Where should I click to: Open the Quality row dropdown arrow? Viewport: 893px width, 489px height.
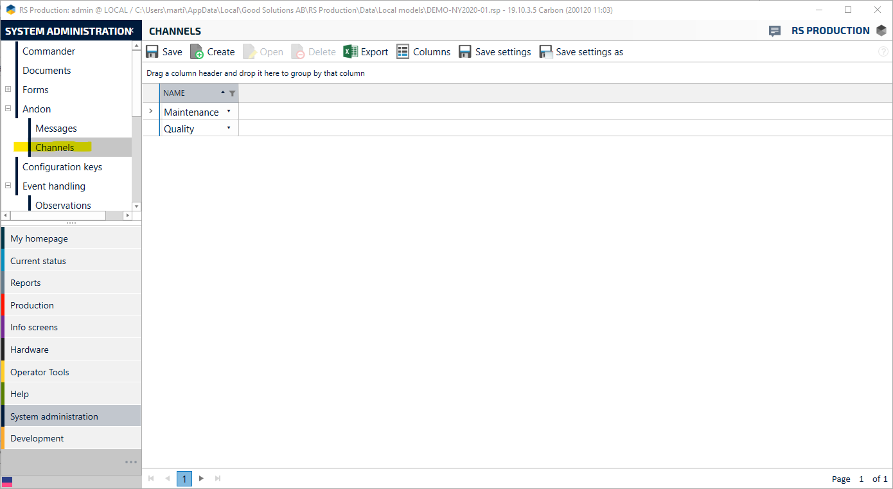point(229,129)
